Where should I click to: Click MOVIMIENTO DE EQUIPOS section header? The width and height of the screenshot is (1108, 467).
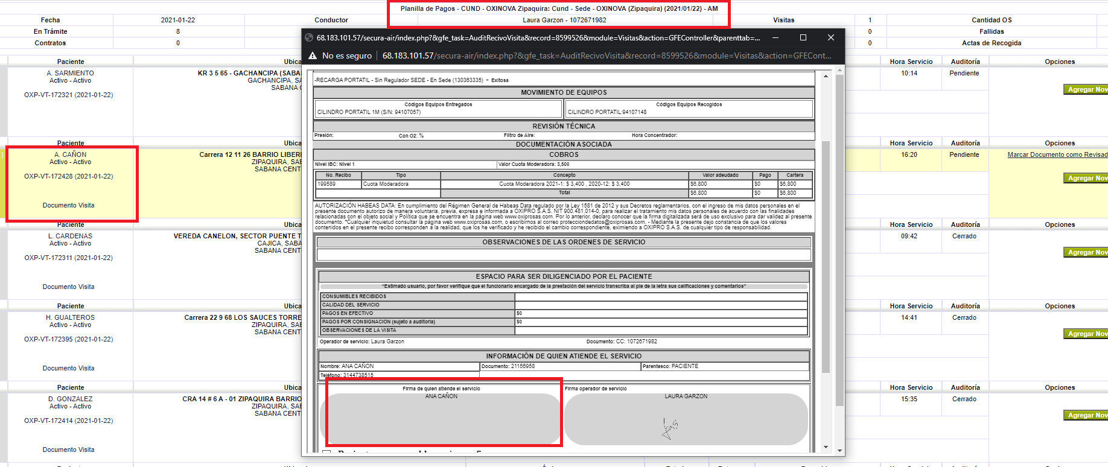coord(564,93)
